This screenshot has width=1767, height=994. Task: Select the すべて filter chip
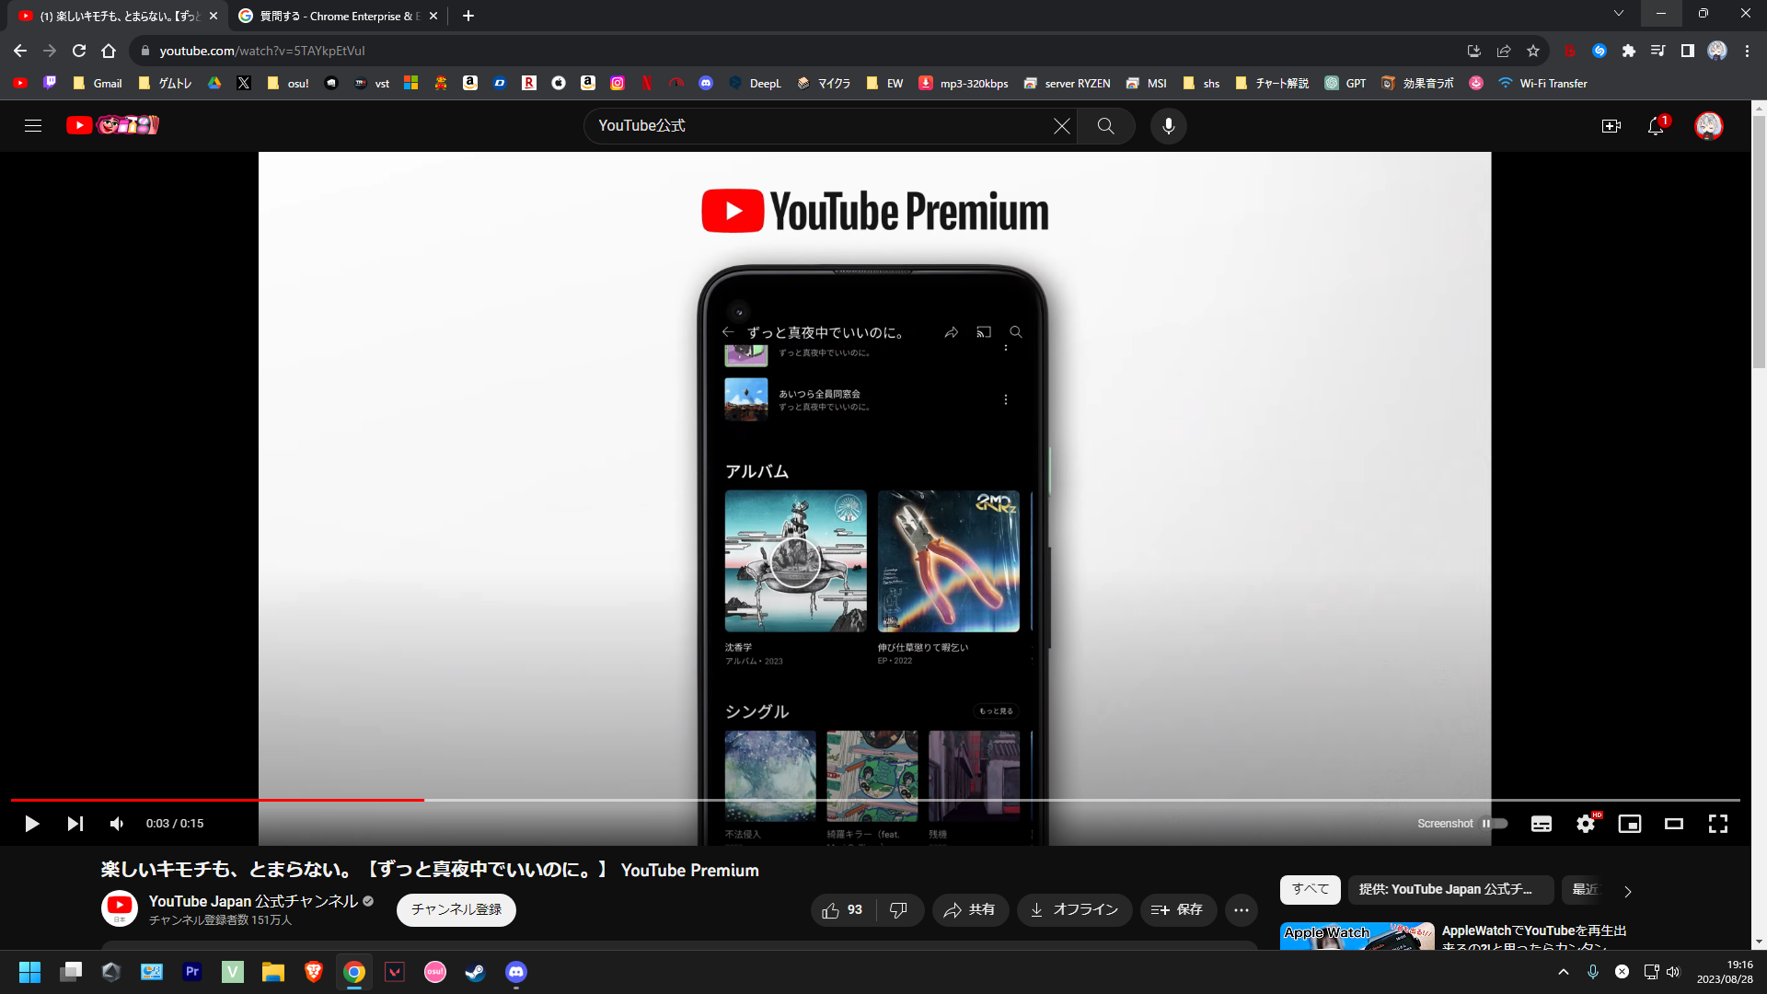click(x=1311, y=890)
